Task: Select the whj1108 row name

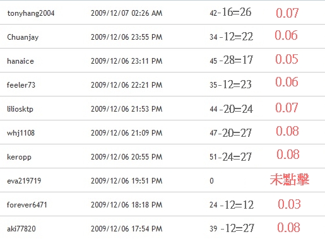Action: pos(21,133)
